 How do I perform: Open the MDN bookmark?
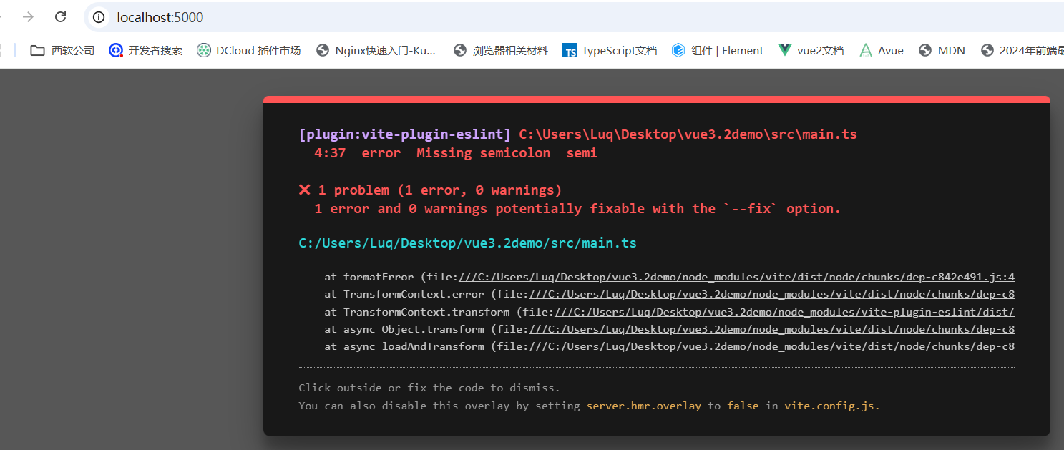(x=942, y=50)
